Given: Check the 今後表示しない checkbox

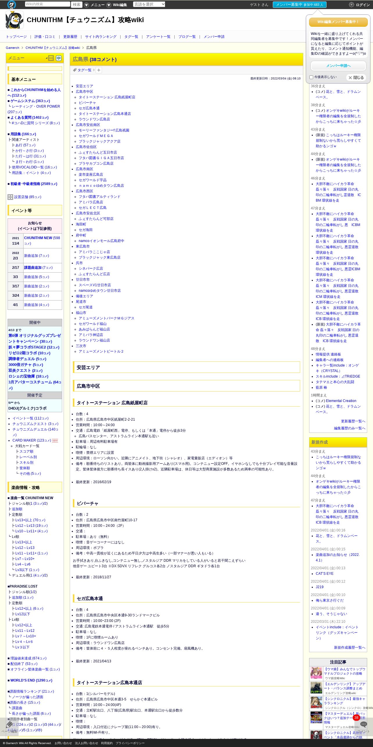Looking at the screenshot, I should click(311, 77).
